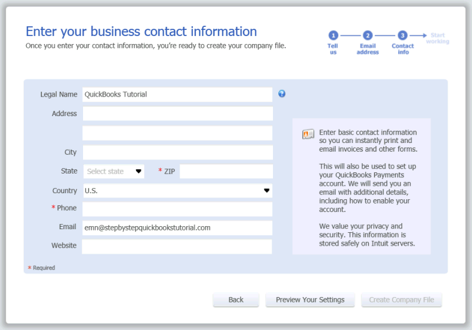Click the Start working step label
The height and width of the screenshot is (330, 472).
coord(438,38)
